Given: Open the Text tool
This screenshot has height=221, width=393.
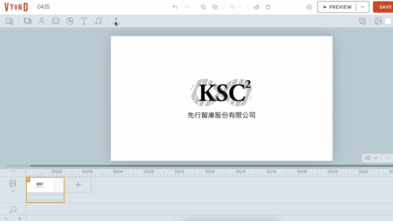Looking at the screenshot, I should 84,21.
